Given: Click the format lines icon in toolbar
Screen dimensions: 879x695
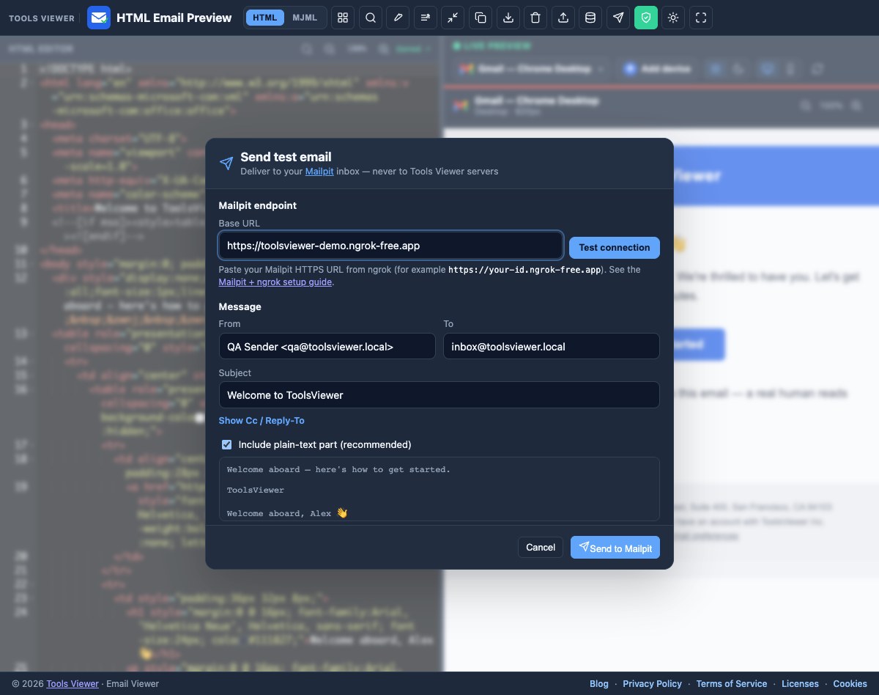Looking at the screenshot, I should pos(426,18).
